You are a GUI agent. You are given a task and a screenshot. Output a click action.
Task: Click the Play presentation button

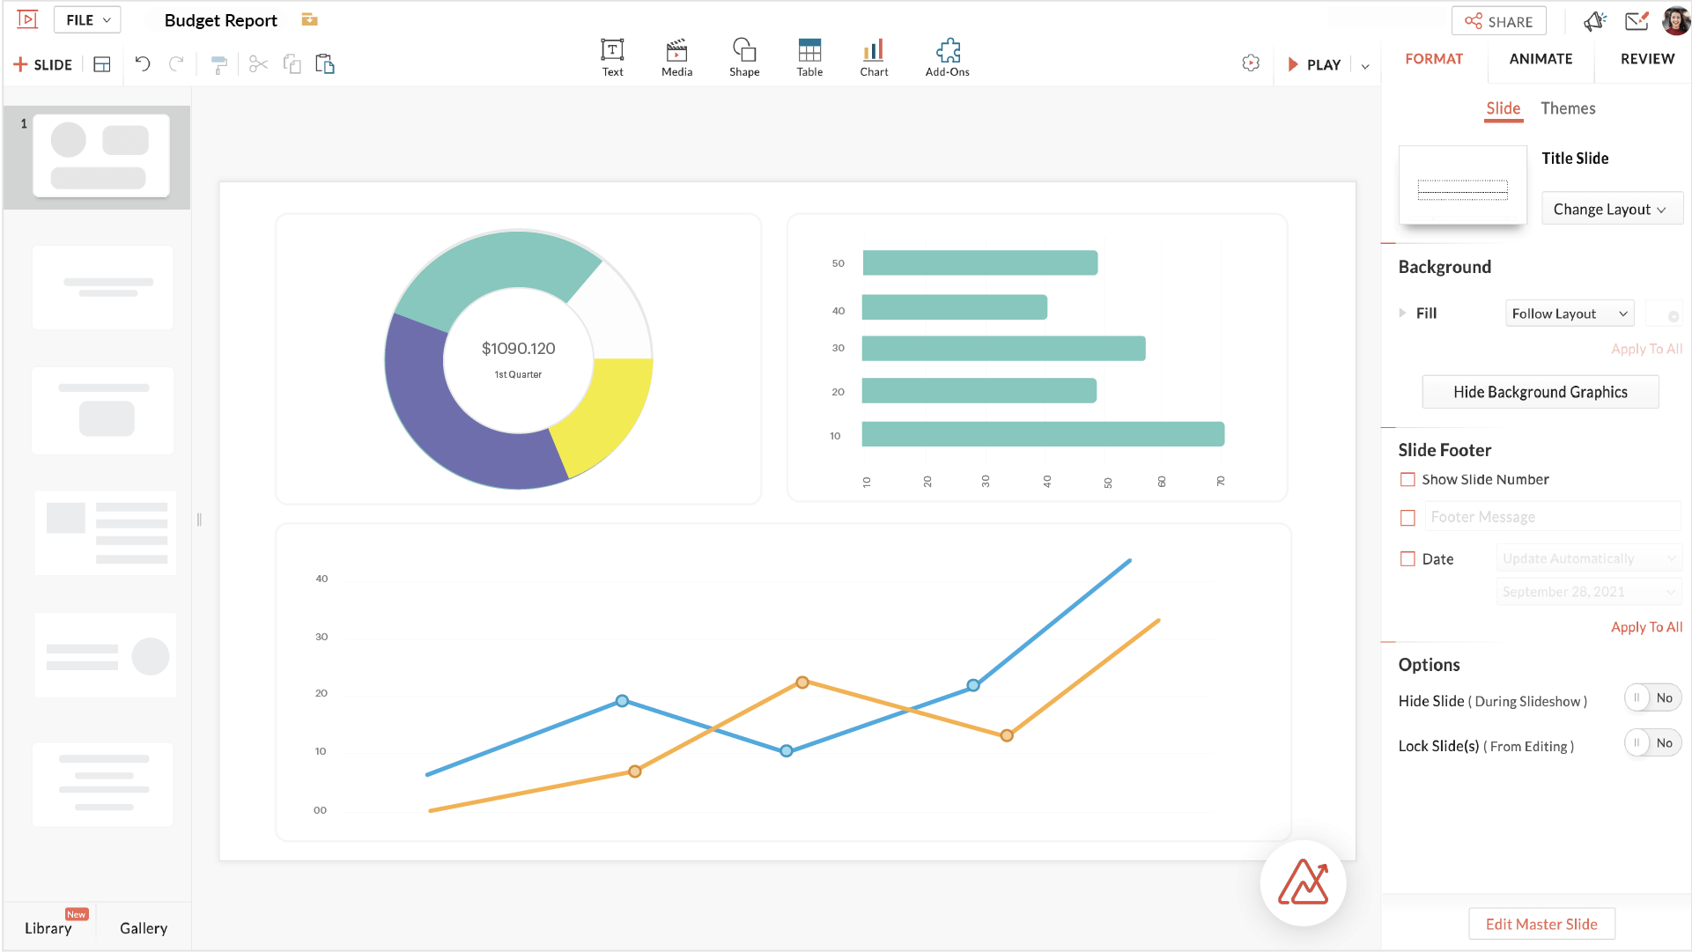[x=1314, y=63]
